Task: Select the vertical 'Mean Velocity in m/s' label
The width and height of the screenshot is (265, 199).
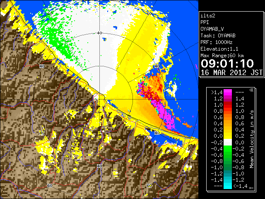Action: pos(252,139)
